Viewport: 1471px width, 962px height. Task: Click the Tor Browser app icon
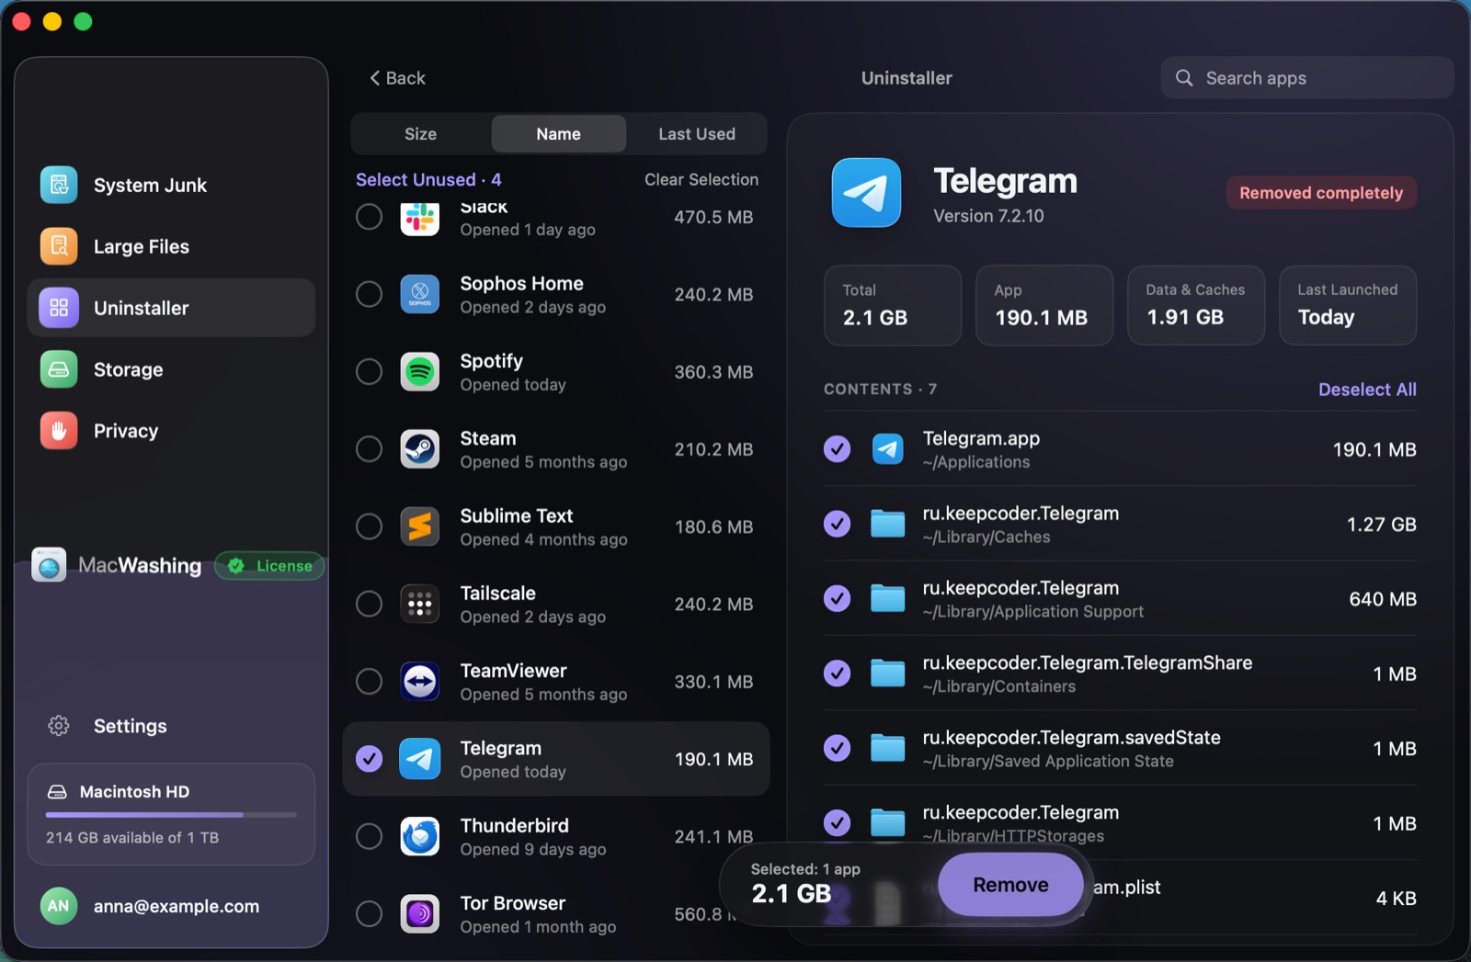pyautogui.click(x=420, y=914)
